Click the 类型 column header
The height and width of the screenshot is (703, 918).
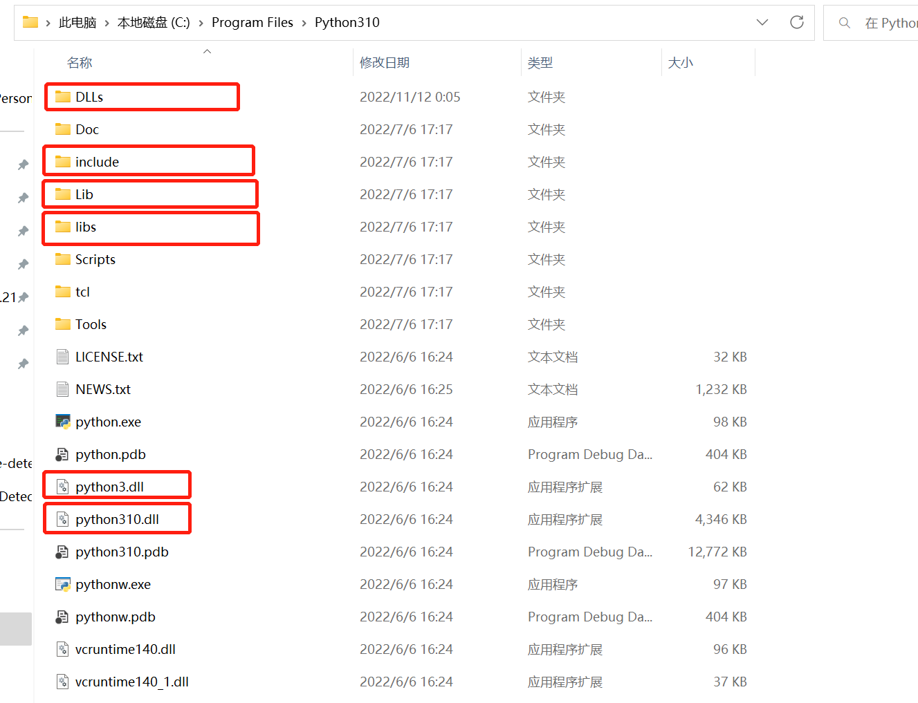coord(540,63)
